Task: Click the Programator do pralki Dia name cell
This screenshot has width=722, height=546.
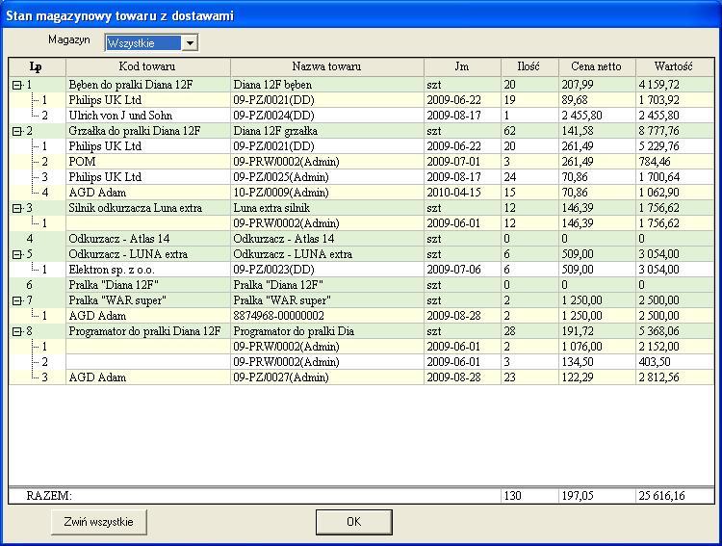Action: pyautogui.click(x=326, y=331)
